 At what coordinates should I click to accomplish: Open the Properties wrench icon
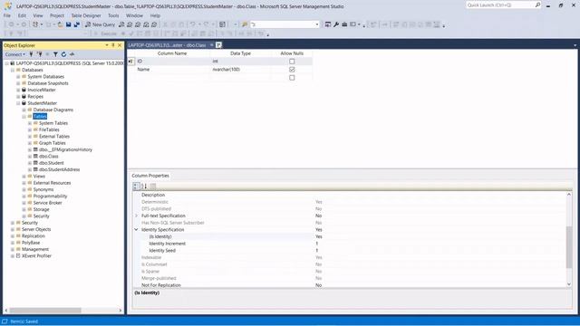(x=336, y=24)
